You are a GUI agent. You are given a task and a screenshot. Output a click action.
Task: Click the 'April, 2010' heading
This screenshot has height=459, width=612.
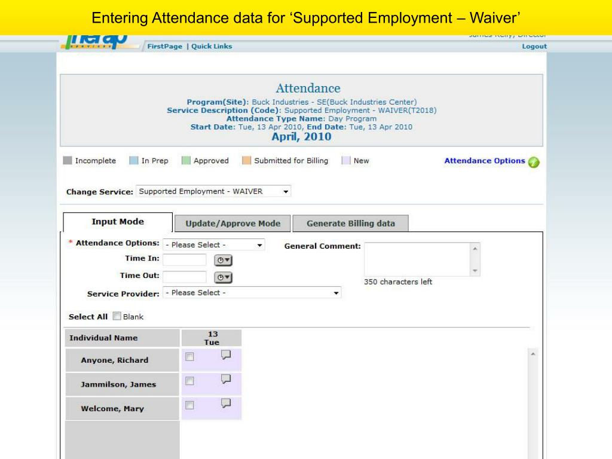pyautogui.click(x=301, y=137)
